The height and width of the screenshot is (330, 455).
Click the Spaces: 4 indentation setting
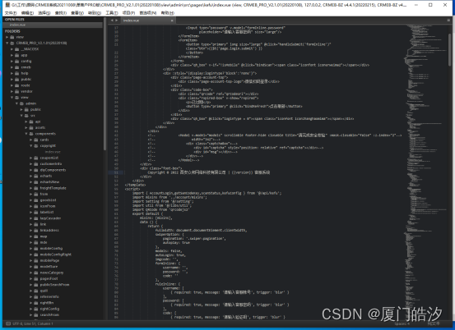(402, 323)
